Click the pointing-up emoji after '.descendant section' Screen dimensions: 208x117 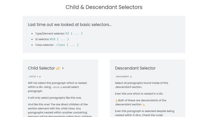pyautogui.click(x=144, y=105)
